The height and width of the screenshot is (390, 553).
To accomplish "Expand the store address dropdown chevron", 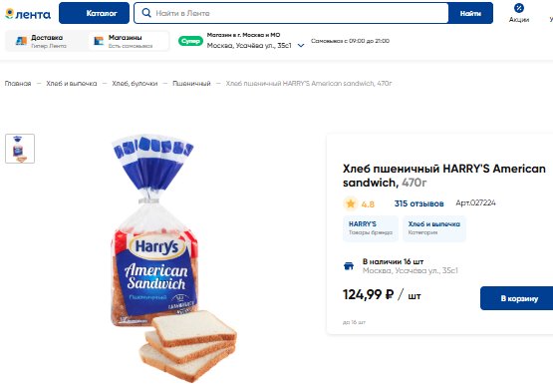I will [x=301, y=46].
